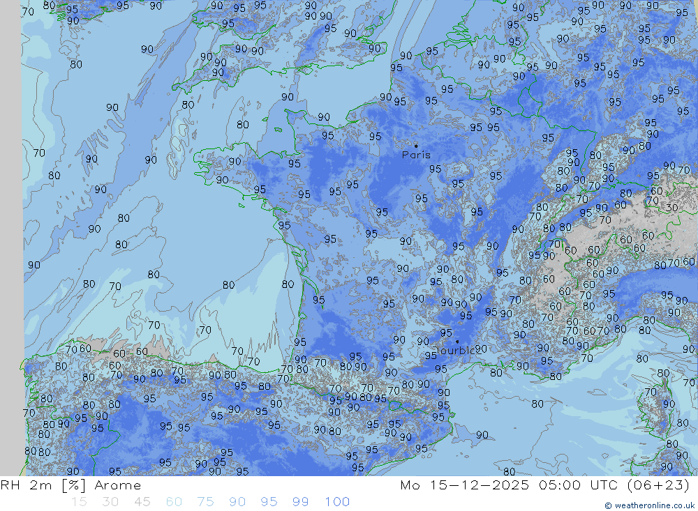698x511 pixels.
Task: Click the legend value 95
Action: [269, 502]
